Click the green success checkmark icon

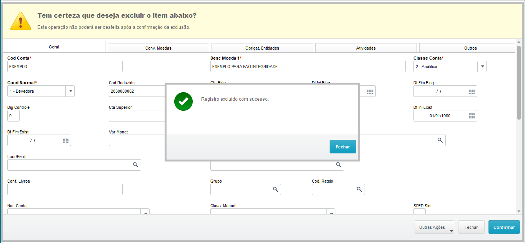pos(183,102)
